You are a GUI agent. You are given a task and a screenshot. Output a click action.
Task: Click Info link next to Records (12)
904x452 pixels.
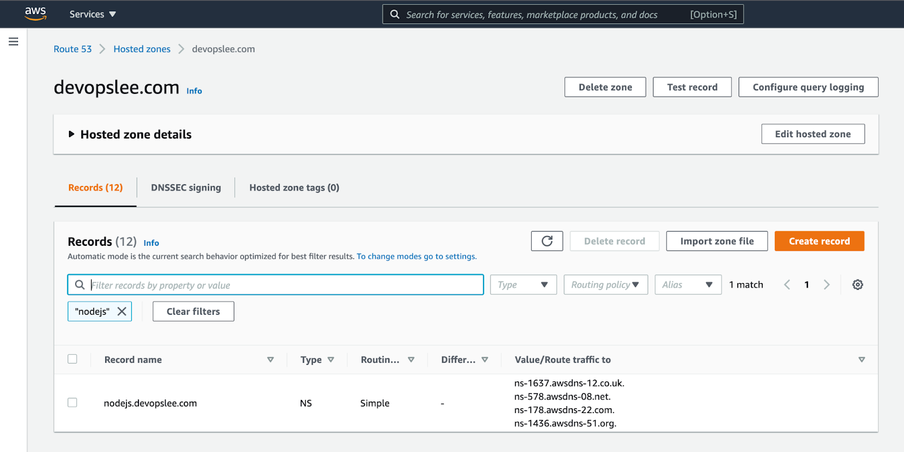click(151, 243)
